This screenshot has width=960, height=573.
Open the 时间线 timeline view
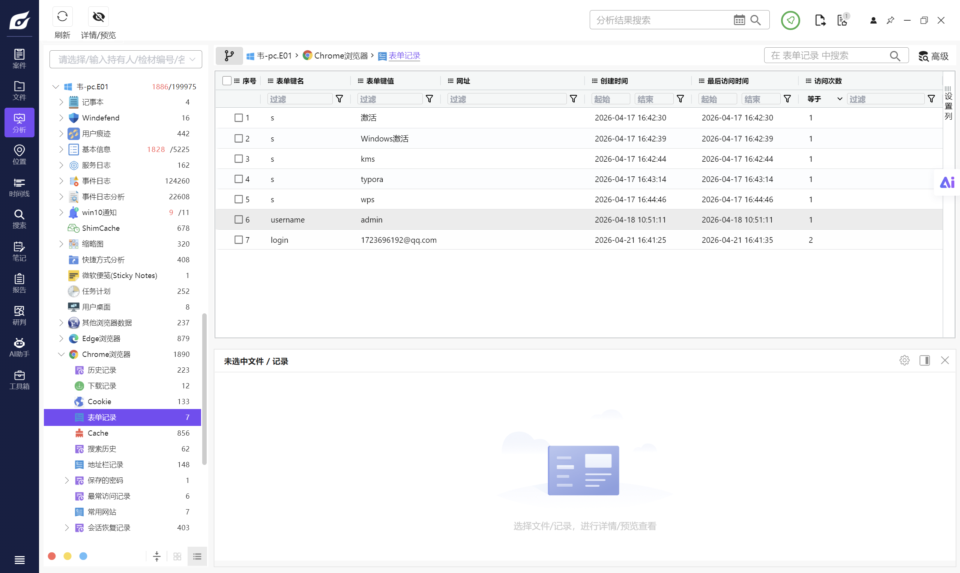[19, 187]
